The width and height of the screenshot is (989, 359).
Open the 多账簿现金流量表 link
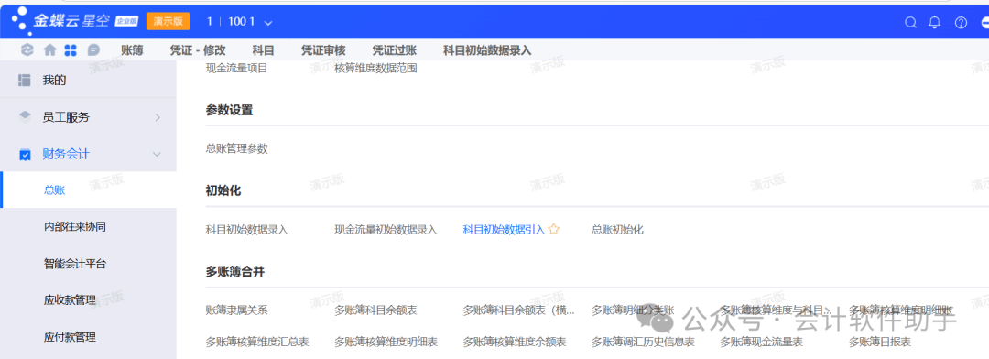(x=761, y=342)
